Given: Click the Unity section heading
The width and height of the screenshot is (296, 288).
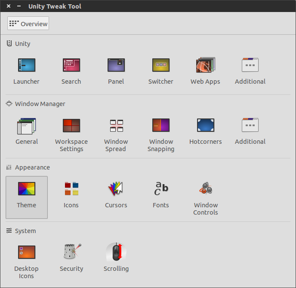Looking at the screenshot, I should [23, 44].
